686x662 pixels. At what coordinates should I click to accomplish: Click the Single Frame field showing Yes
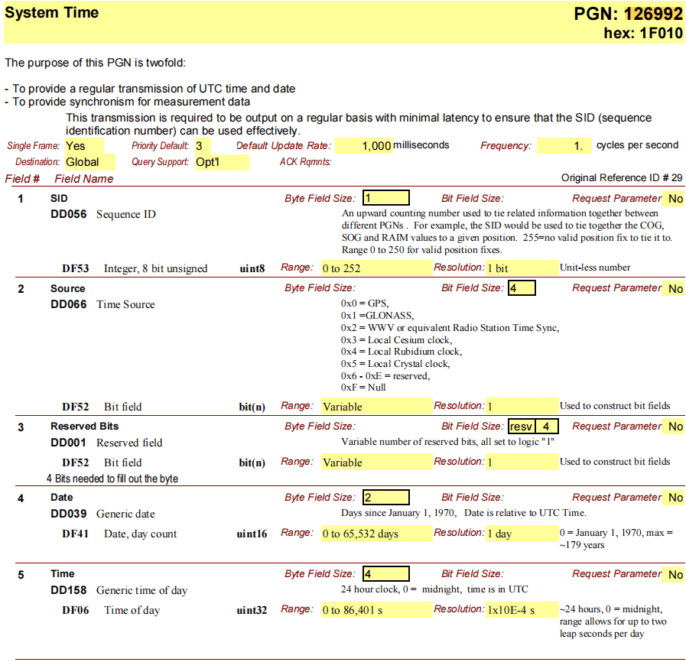point(90,146)
